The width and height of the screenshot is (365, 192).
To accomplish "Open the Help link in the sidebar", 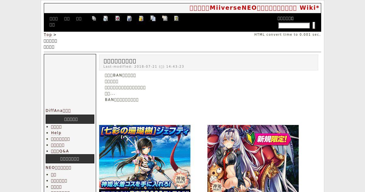I will pyautogui.click(x=56, y=133).
